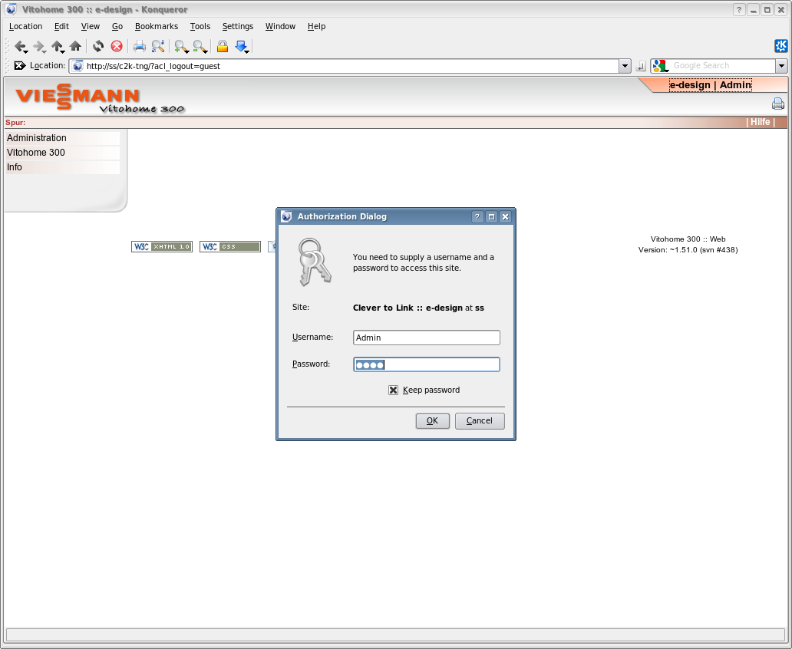Reload the current page

(98, 47)
